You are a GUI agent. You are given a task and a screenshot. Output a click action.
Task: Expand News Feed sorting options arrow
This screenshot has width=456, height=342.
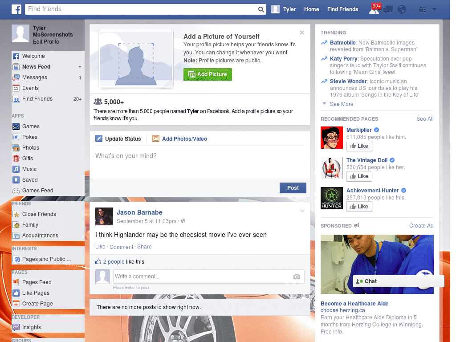(x=80, y=67)
